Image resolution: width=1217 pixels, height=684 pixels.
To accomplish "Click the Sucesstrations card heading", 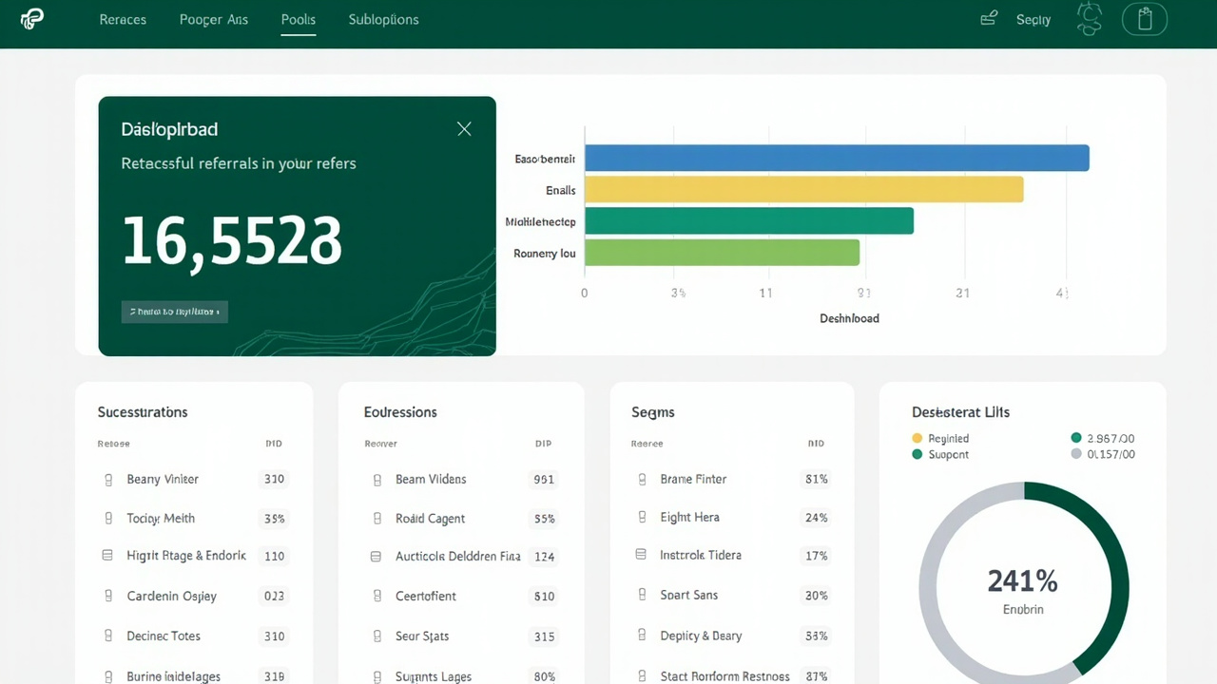I will click(x=143, y=412).
